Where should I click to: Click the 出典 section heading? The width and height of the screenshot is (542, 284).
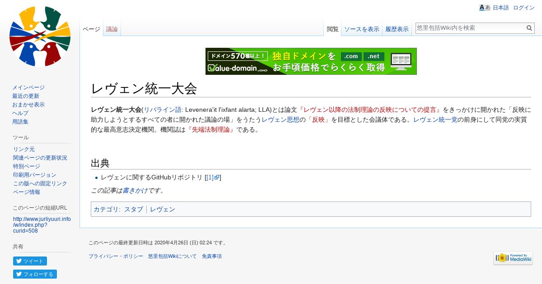pos(100,163)
